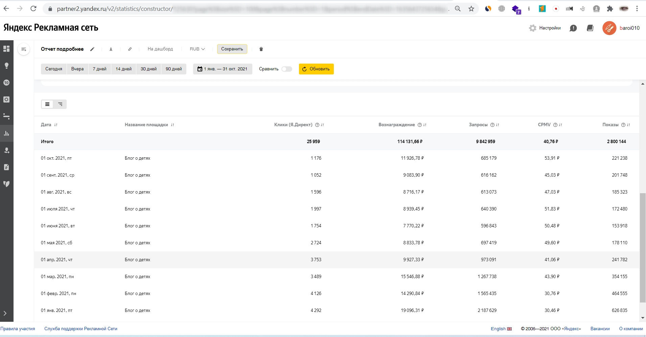Viewport: 646px width, 337px height.
Task: Select the 7 дней period
Action: coord(100,69)
